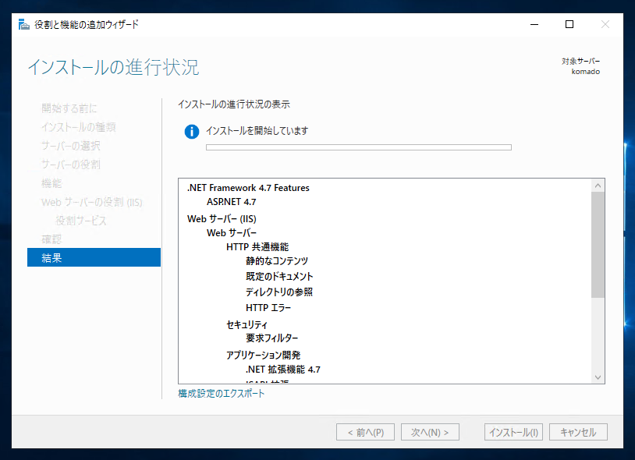
Task: Click the wizard title bar icon
Action: [24, 25]
